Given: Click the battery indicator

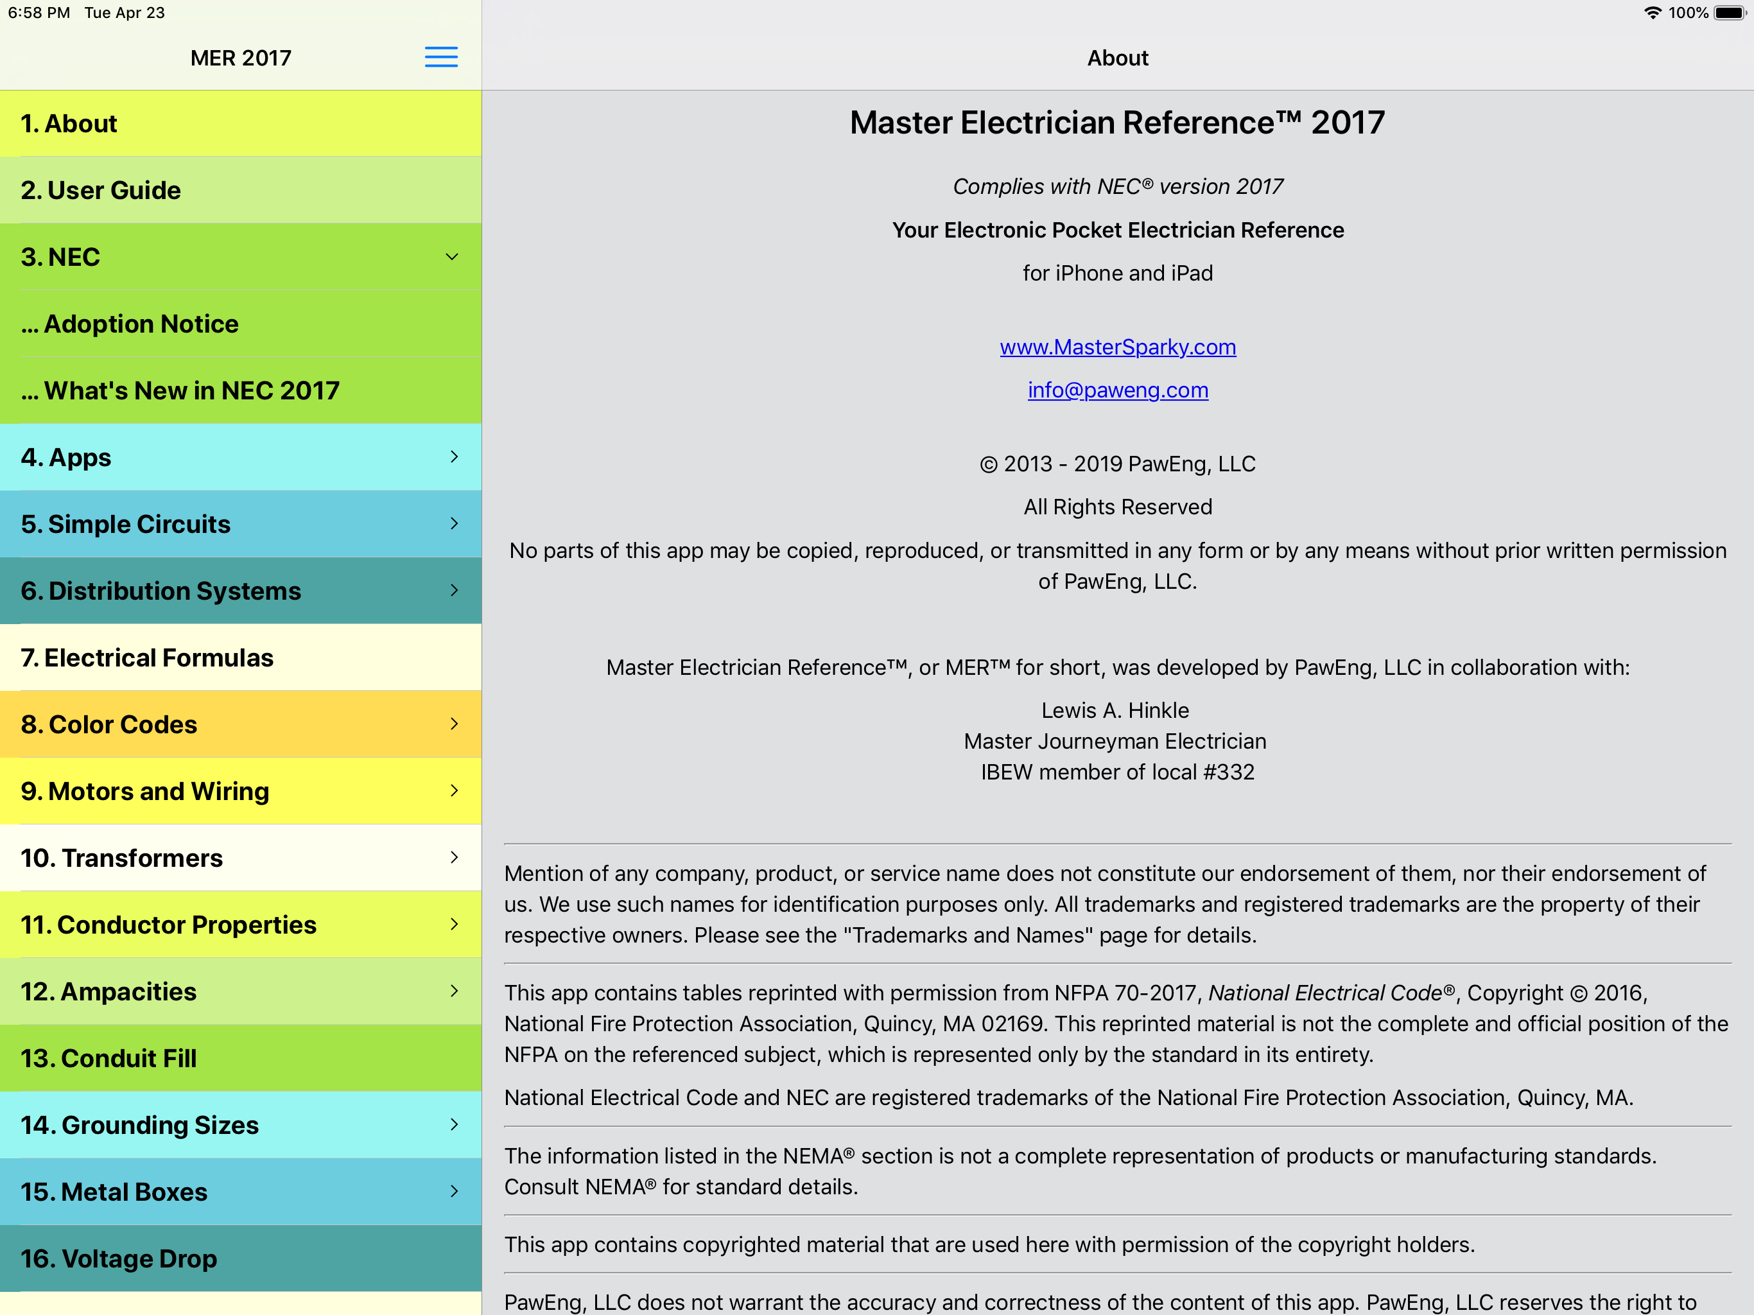Looking at the screenshot, I should click(x=1726, y=12).
